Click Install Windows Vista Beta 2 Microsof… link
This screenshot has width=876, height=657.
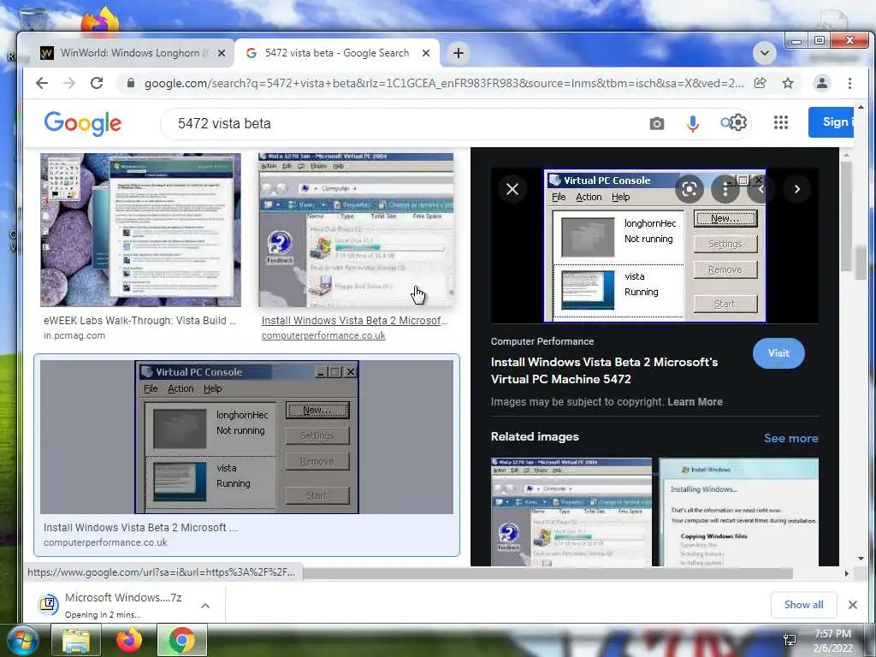(x=355, y=321)
